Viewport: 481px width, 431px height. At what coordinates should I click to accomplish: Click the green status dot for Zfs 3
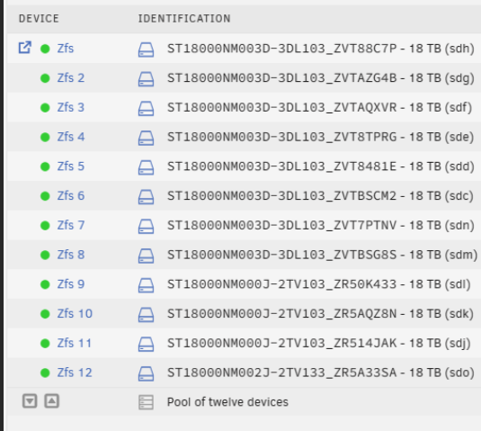[x=45, y=107]
